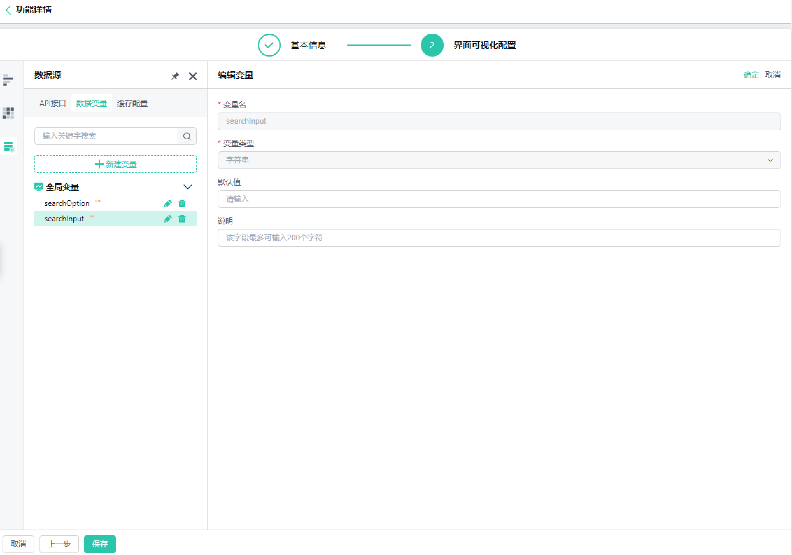Delete the searchInput variable
The height and width of the screenshot is (555, 792).
pos(182,219)
